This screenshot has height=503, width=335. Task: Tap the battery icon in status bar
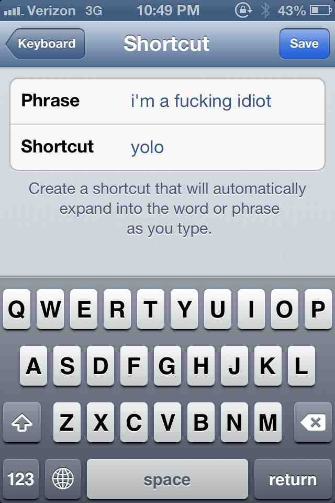point(320,10)
